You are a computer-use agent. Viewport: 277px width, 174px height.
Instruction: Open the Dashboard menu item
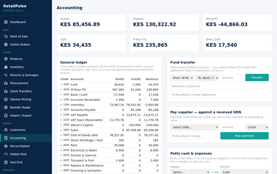point(26,22)
